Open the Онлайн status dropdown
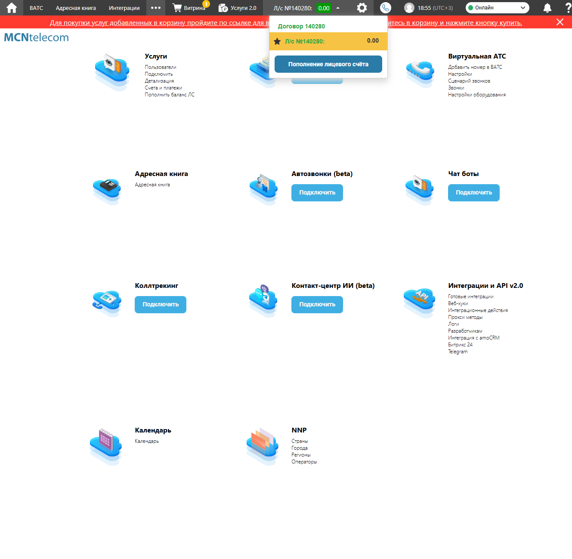Image resolution: width=572 pixels, height=559 pixels. click(x=498, y=8)
